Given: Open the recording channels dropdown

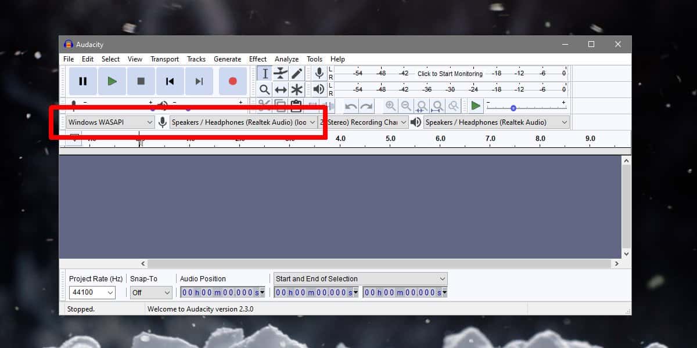Looking at the screenshot, I should (366, 122).
